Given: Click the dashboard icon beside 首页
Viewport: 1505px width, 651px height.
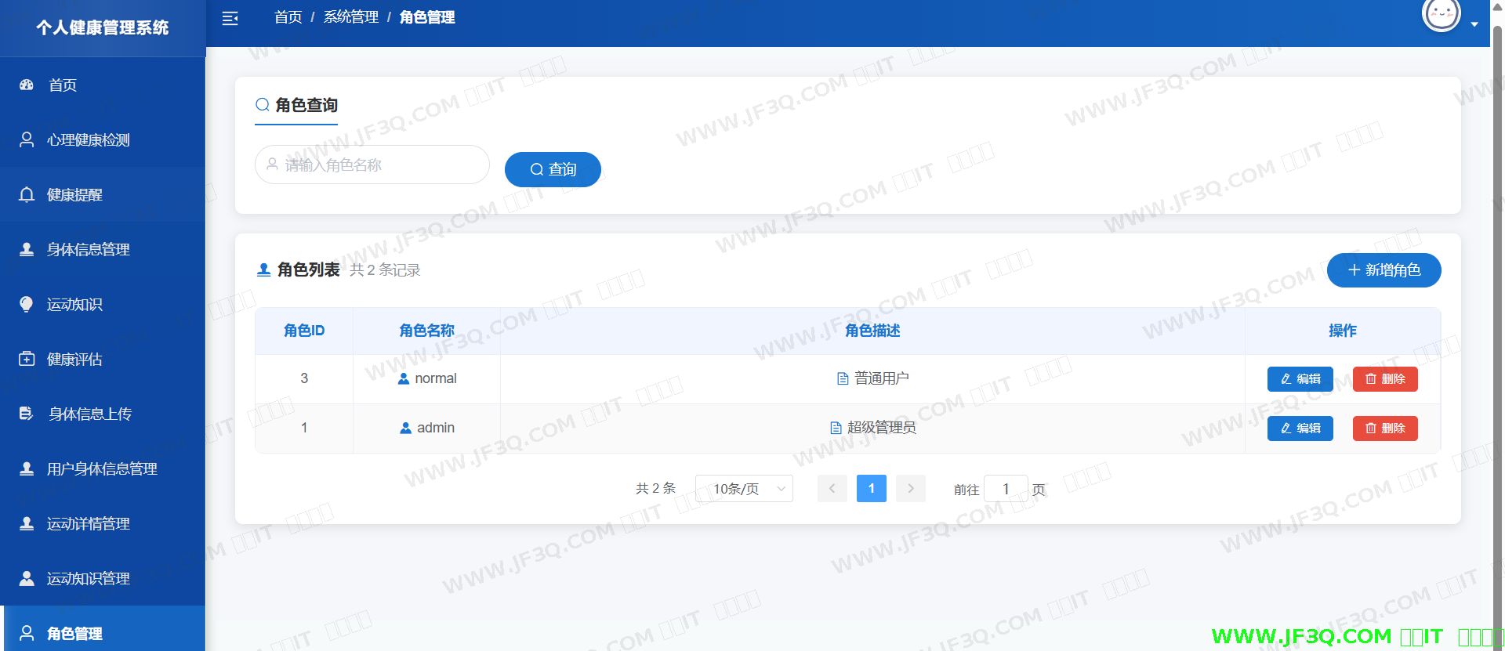Looking at the screenshot, I should (27, 85).
